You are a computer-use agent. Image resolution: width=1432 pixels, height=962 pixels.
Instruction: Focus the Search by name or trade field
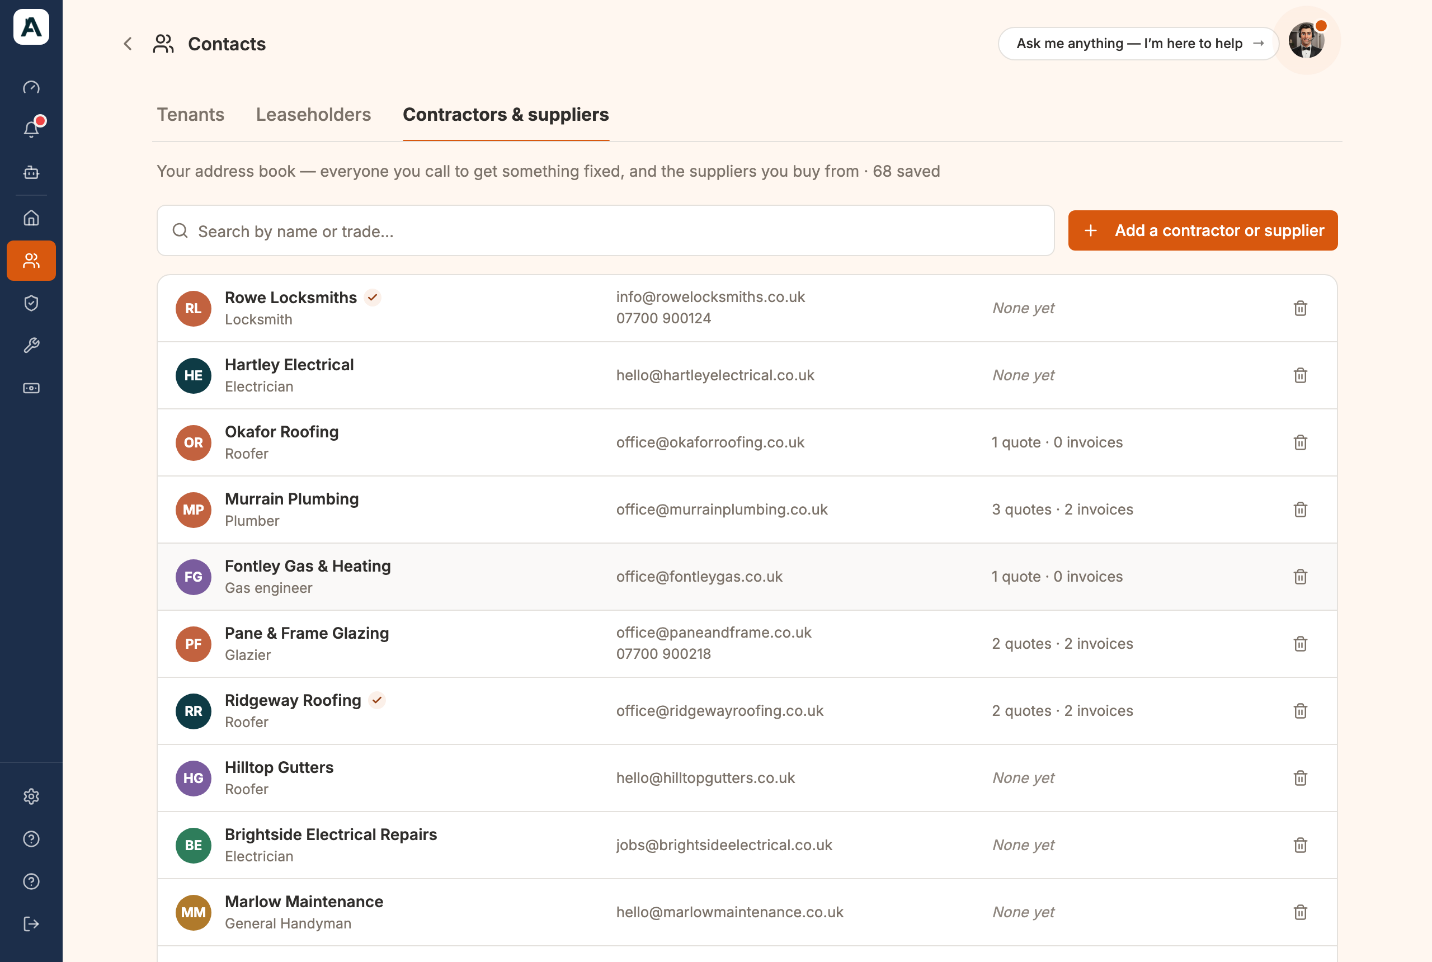[606, 230]
